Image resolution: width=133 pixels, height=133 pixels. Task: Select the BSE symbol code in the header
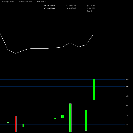[42, 2]
